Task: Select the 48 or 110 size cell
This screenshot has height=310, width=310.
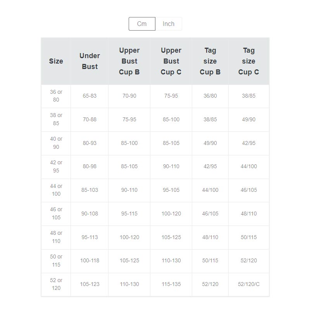Action: (56, 237)
